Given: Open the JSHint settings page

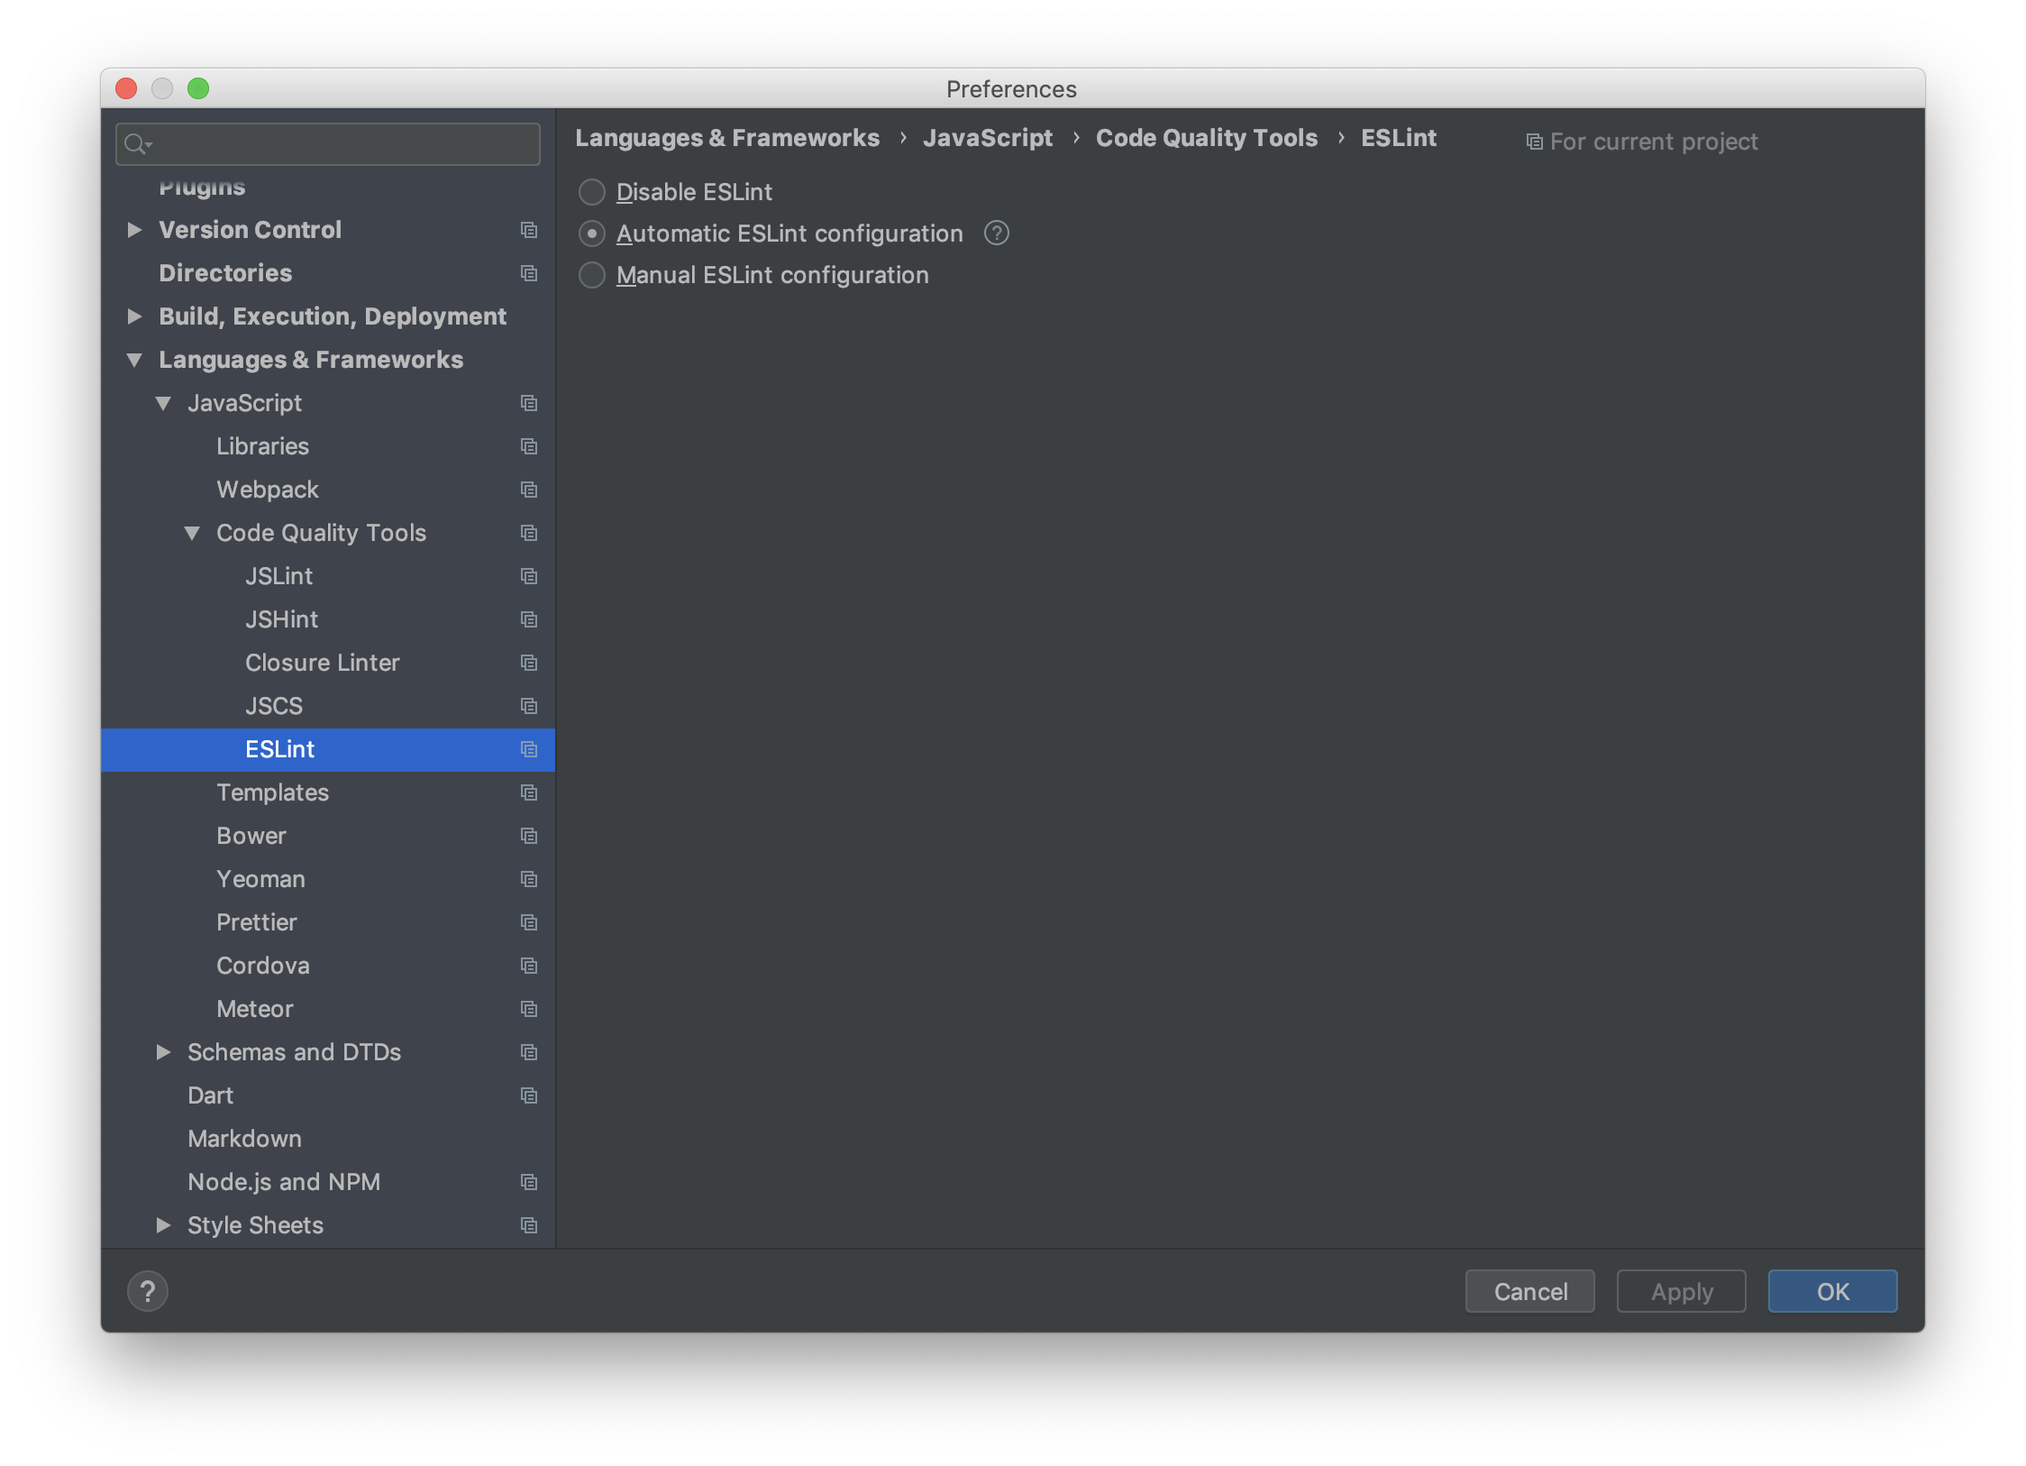Looking at the screenshot, I should [281, 619].
